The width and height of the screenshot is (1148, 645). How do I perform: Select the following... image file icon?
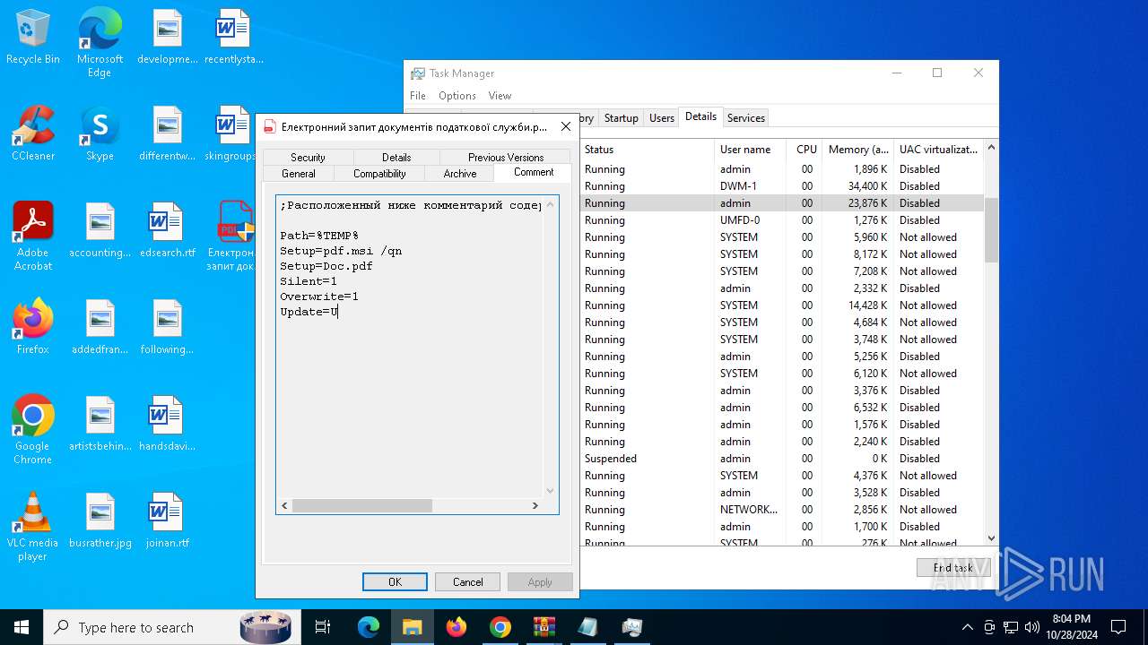[x=167, y=327]
